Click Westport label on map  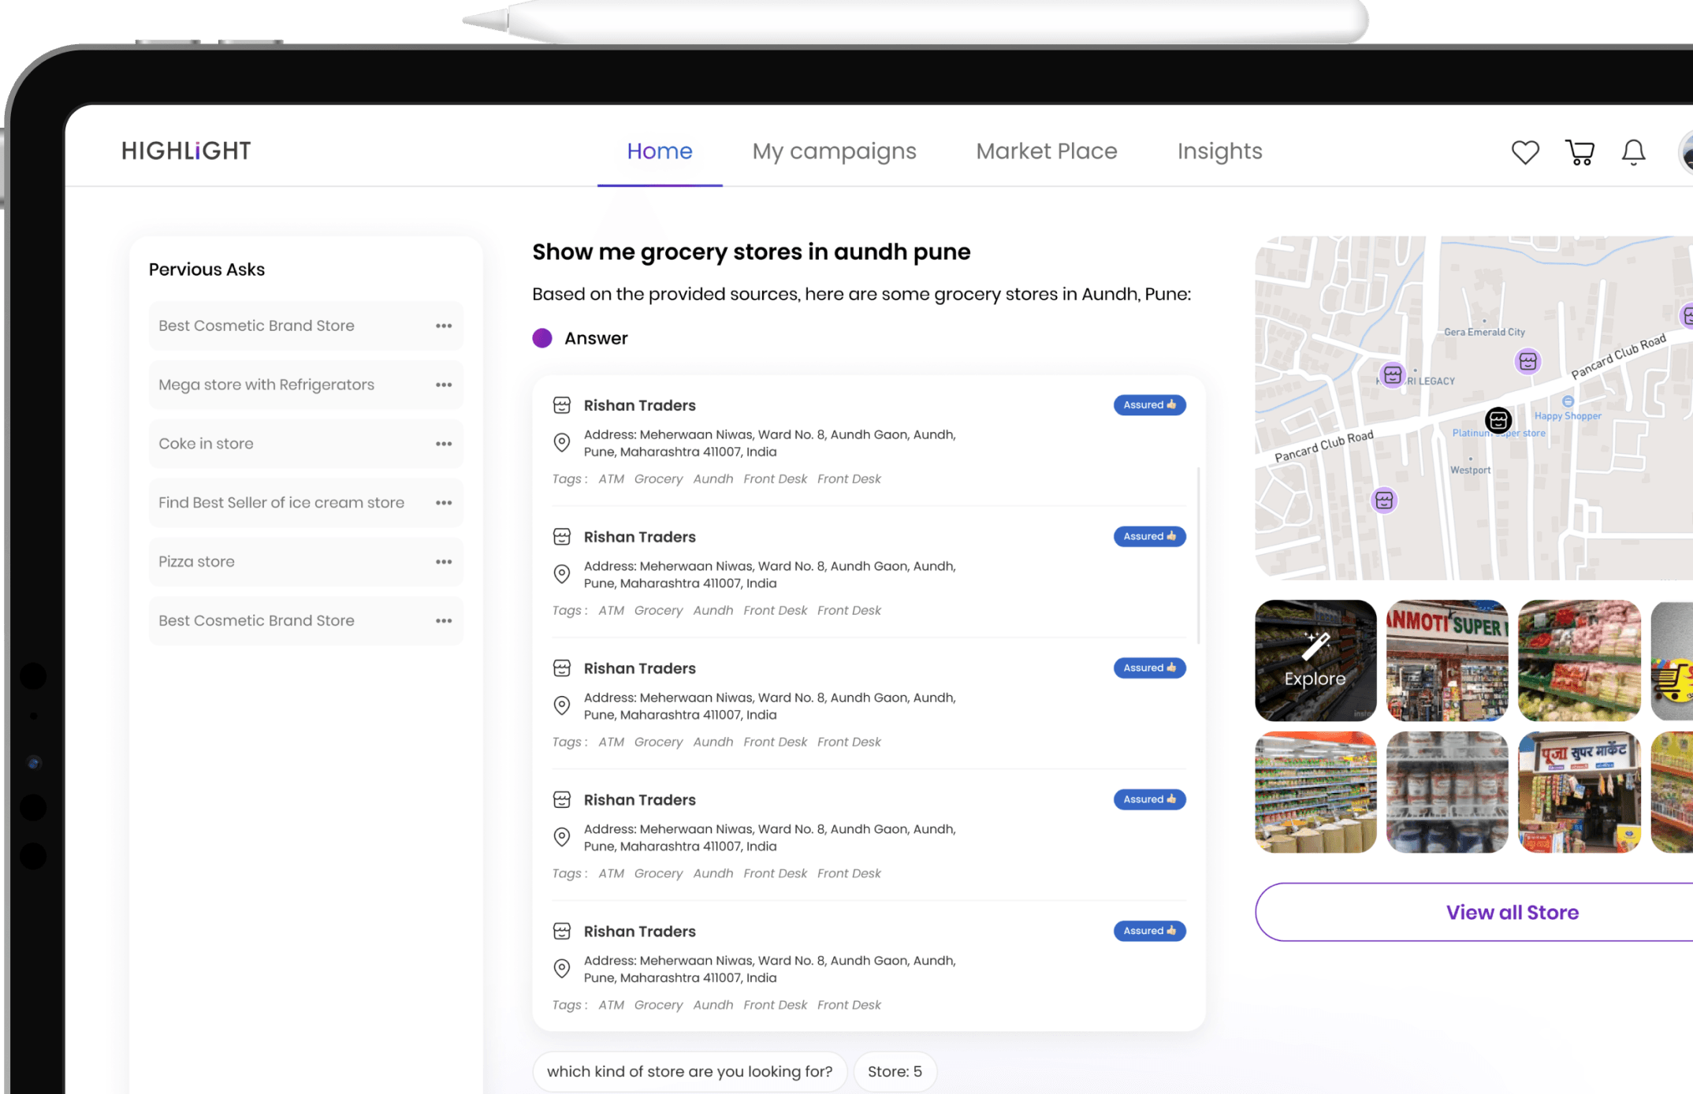click(x=1470, y=470)
